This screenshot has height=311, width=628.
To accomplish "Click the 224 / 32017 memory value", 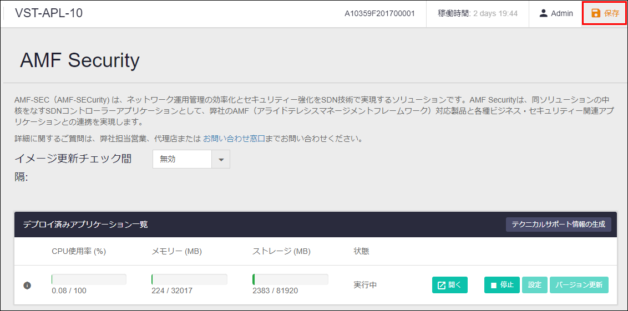I will (172, 290).
